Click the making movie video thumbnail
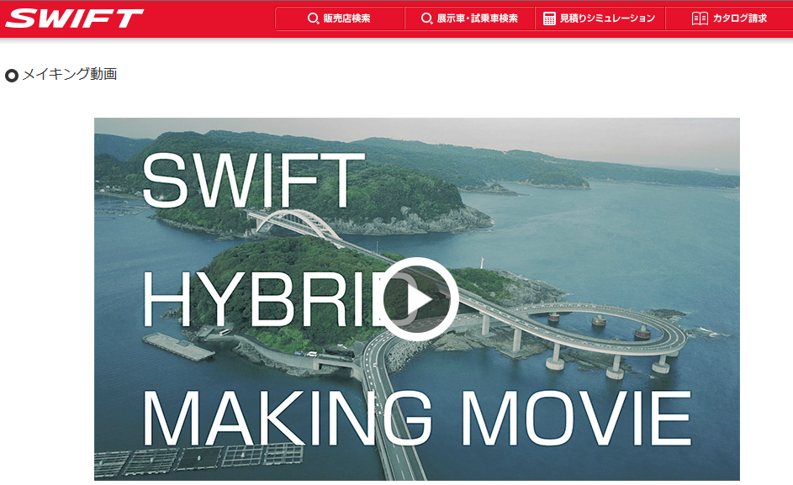793x485 pixels. [417, 299]
